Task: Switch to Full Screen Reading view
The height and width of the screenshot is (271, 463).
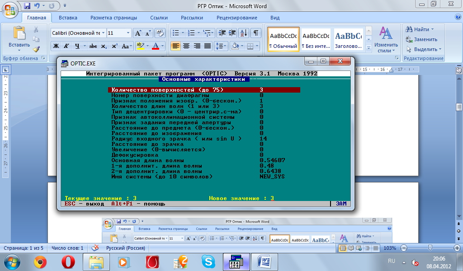Action: (x=351, y=248)
